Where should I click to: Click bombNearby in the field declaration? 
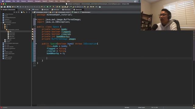tap(62, 36)
